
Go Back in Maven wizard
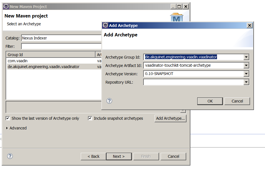coord(94,156)
